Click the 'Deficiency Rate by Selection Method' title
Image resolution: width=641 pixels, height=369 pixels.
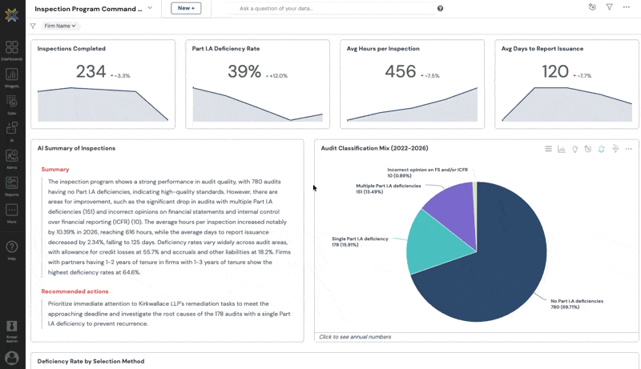click(x=91, y=361)
